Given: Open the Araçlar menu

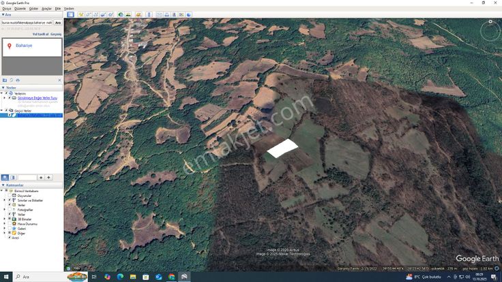Looking at the screenshot, I should coord(46,8).
